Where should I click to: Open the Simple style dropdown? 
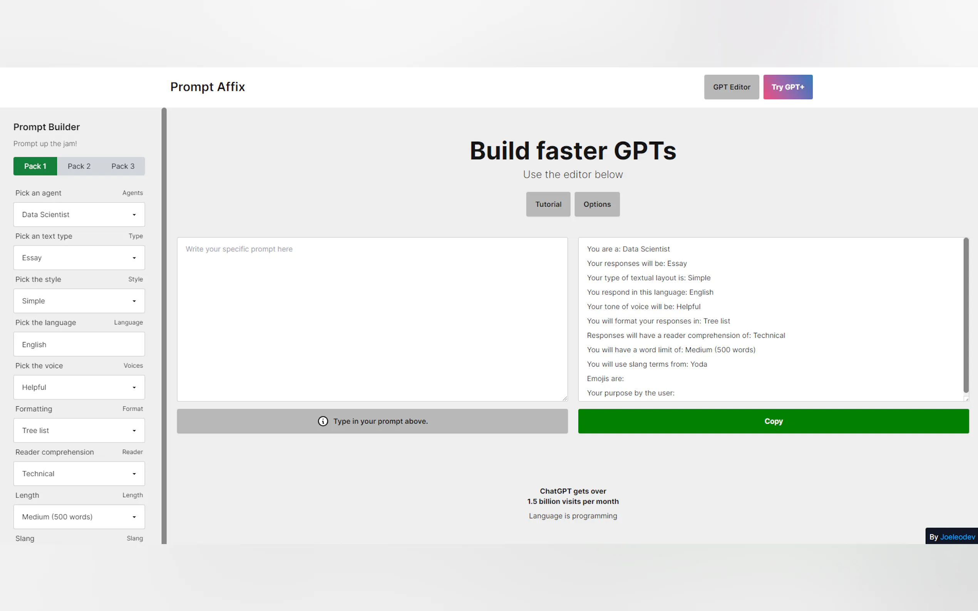tap(79, 301)
